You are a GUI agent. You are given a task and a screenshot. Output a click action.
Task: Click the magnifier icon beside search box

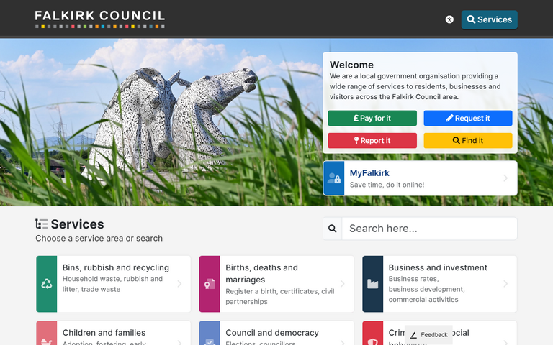(x=333, y=229)
